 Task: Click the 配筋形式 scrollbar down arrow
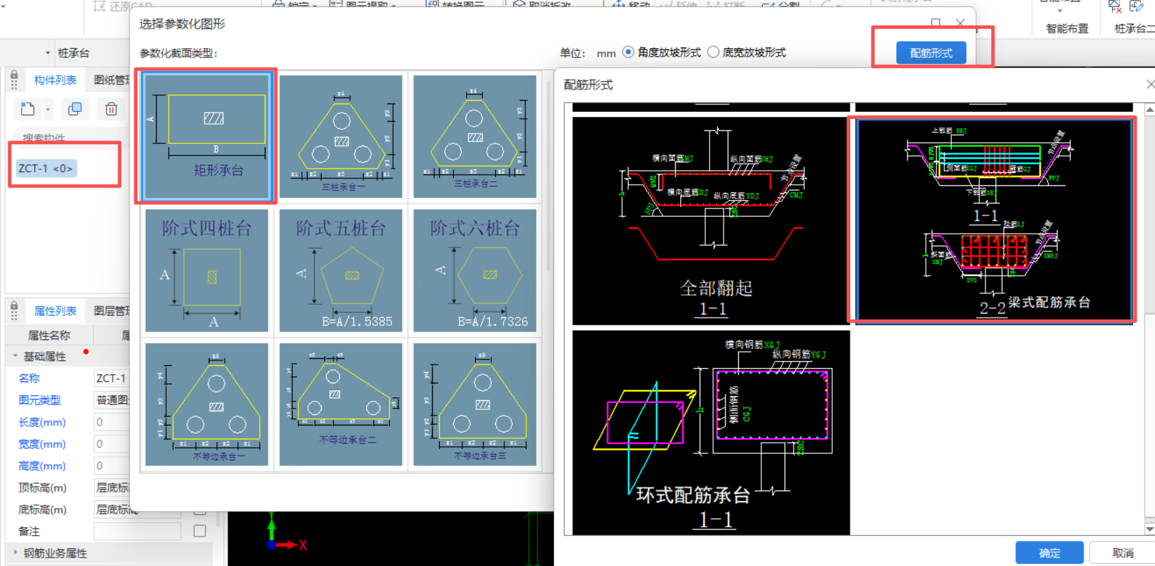point(1149,529)
